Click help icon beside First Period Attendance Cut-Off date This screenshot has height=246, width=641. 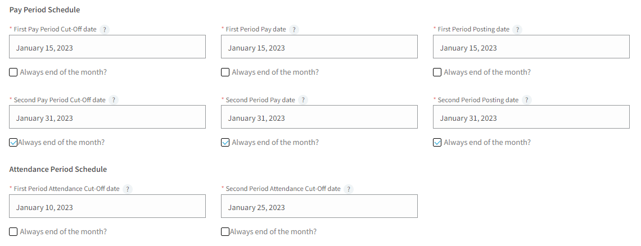[128, 189]
